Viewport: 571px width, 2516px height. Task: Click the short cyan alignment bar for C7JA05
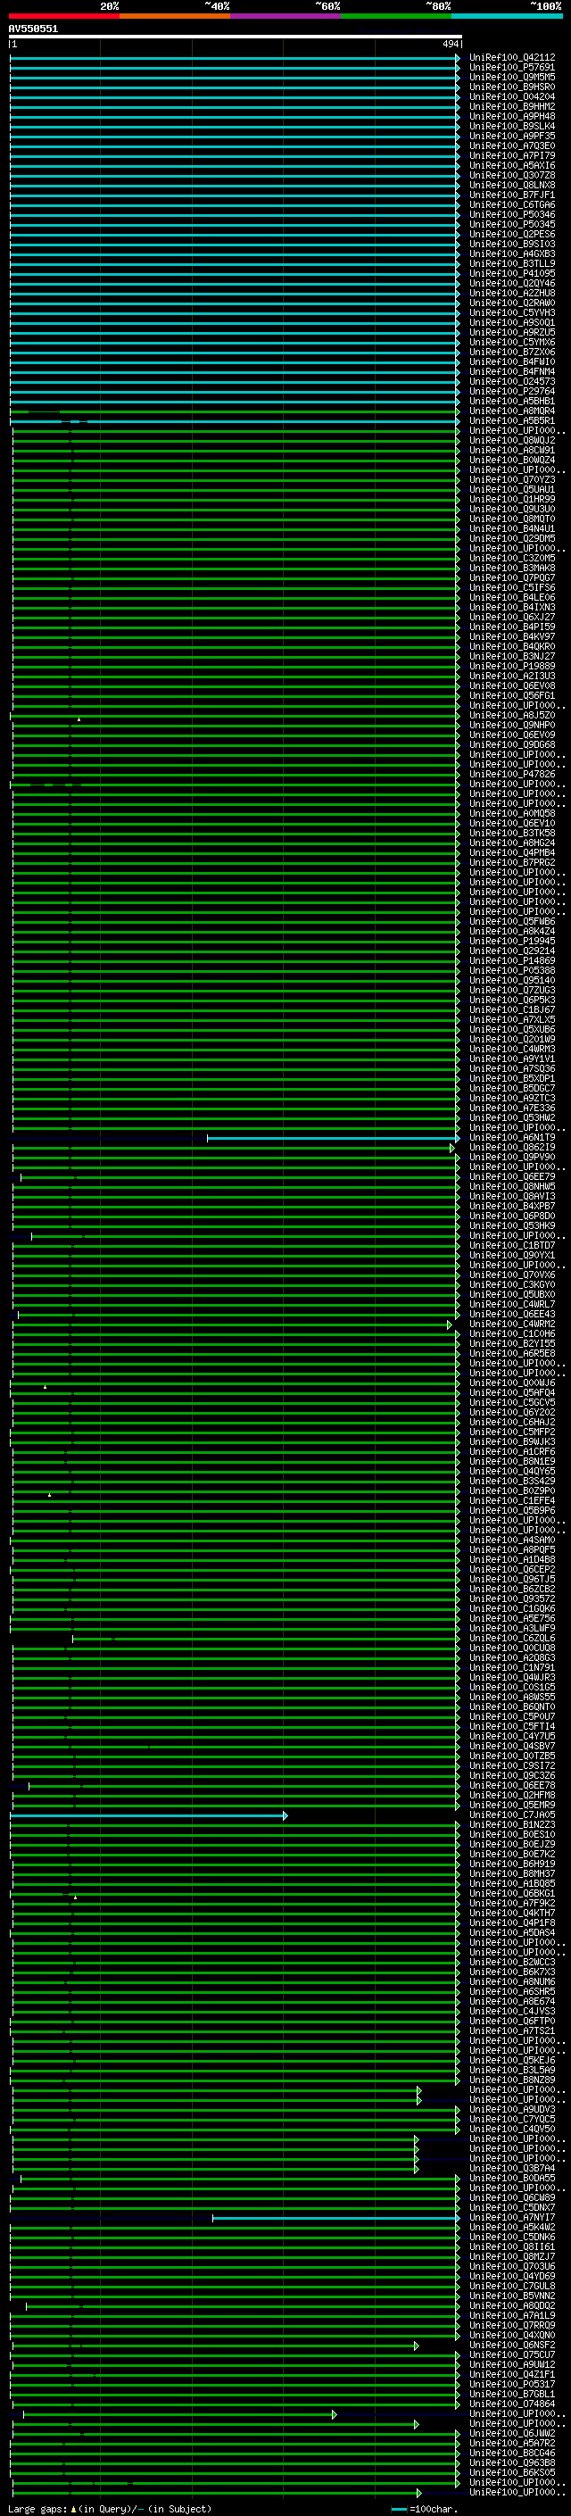pyautogui.click(x=149, y=1814)
